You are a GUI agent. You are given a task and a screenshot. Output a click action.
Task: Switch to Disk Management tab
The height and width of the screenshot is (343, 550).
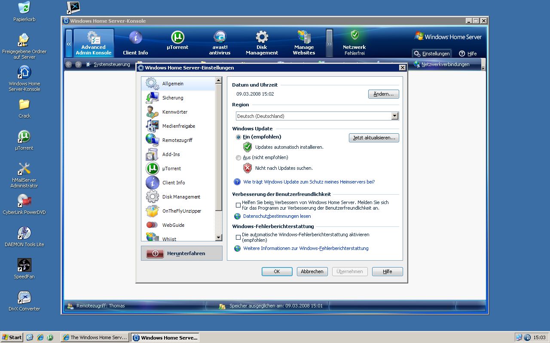[x=262, y=43]
